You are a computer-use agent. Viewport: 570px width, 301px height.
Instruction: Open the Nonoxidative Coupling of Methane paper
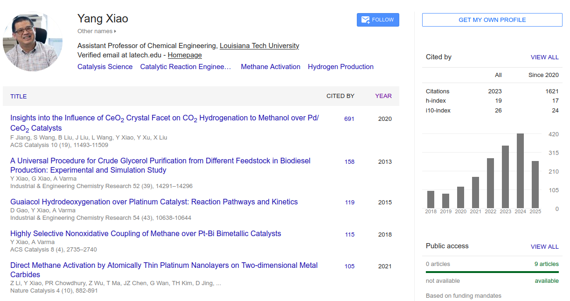[146, 234]
